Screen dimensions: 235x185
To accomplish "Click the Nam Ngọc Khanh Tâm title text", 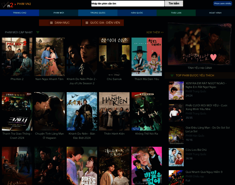I will pyautogui.click(x=49, y=79).
